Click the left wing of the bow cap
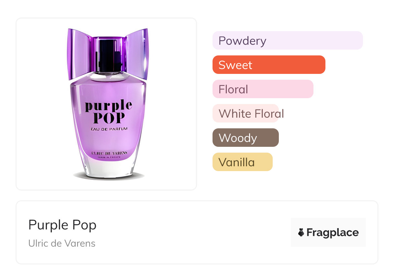Image resolution: width=394 pixels, height=280 pixels. point(80,53)
